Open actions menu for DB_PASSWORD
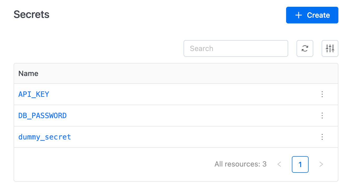 click(x=322, y=116)
